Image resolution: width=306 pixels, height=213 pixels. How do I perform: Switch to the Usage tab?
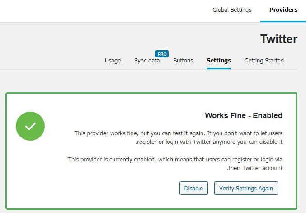click(113, 61)
